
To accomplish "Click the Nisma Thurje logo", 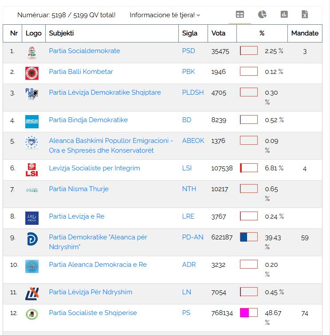I will 32,190.
